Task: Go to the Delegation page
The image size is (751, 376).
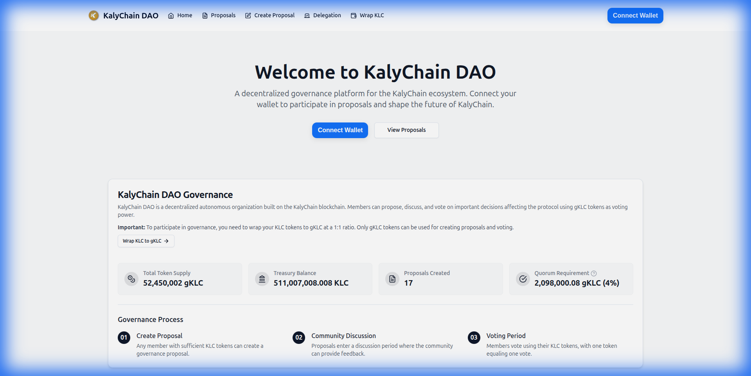Action: tap(327, 16)
